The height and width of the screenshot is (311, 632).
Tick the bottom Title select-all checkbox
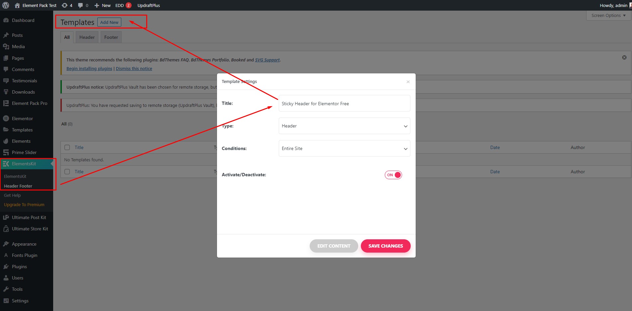67,171
